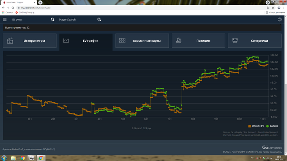Toggle the 'баланс' legend series
287x161 pixels.
272,126
